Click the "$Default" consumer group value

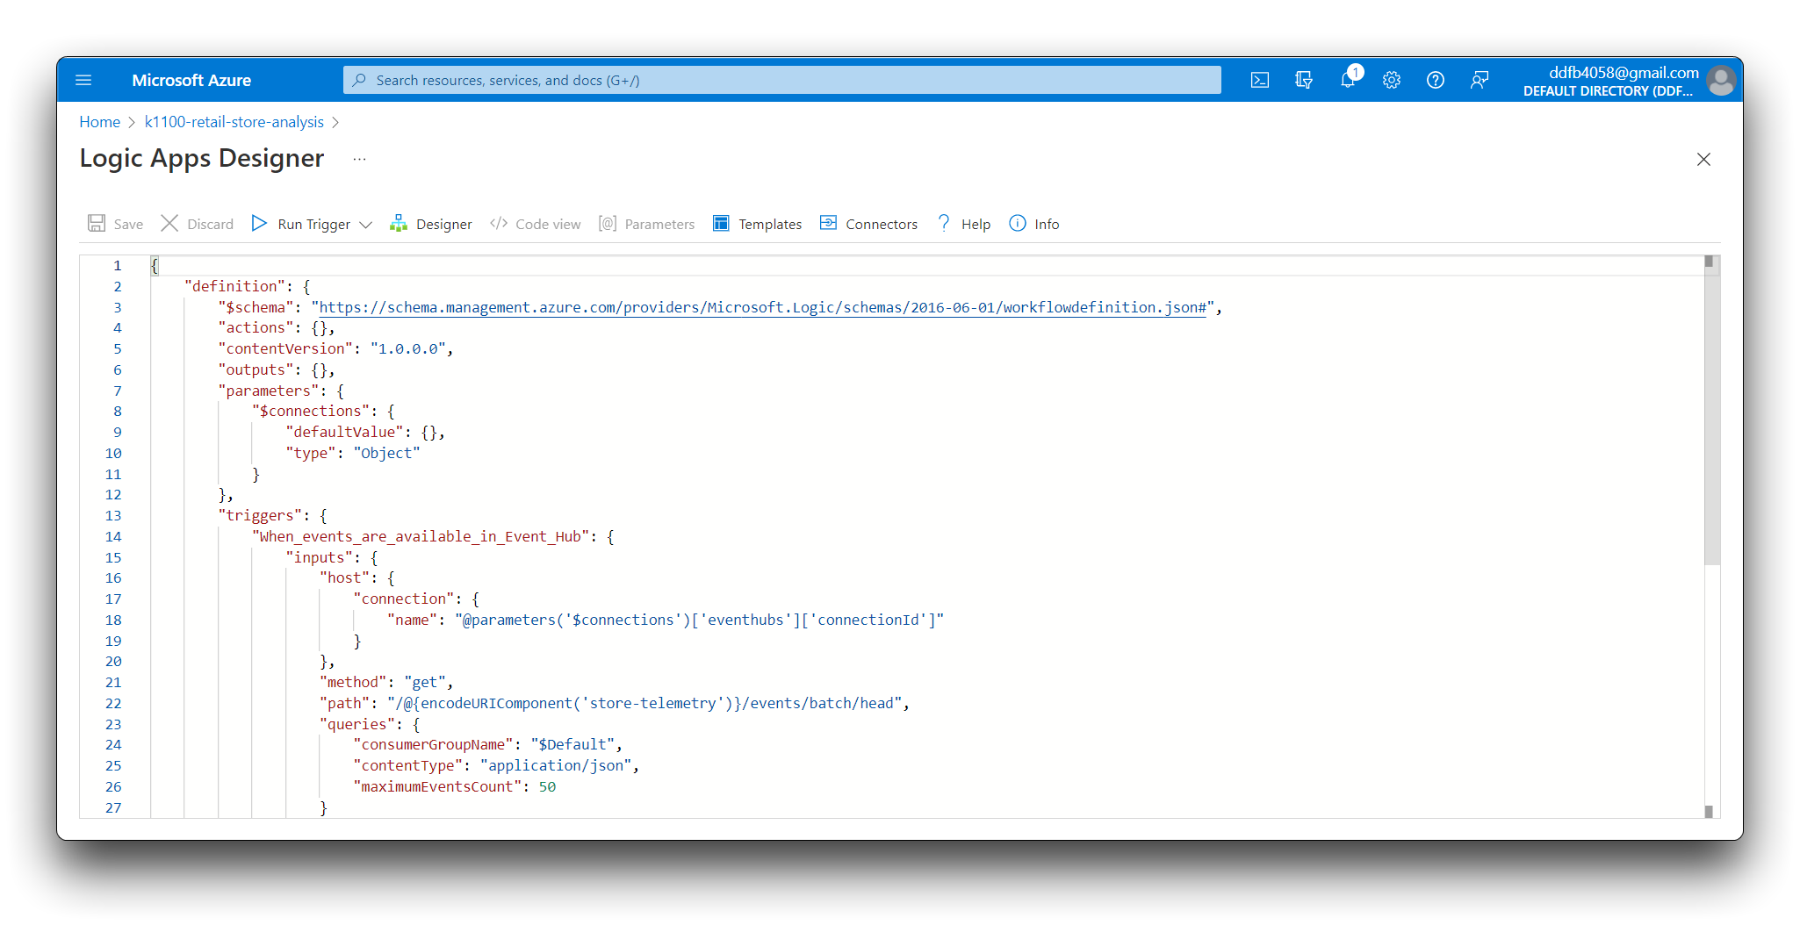coord(572,744)
